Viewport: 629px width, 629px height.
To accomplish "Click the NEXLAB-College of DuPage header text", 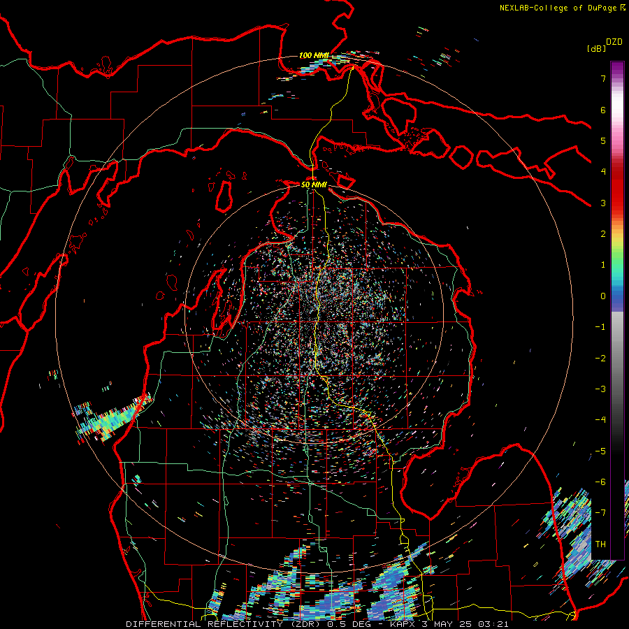I will [559, 8].
